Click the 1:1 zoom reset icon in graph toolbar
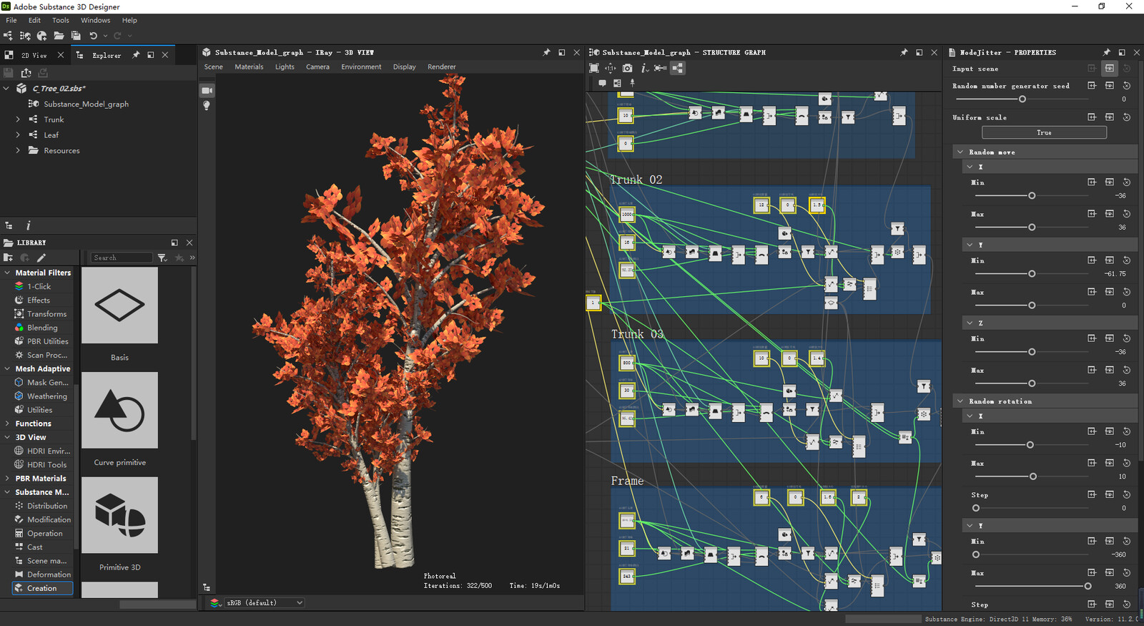The width and height of the screenshot is (1144, 626). pos(610,68)
